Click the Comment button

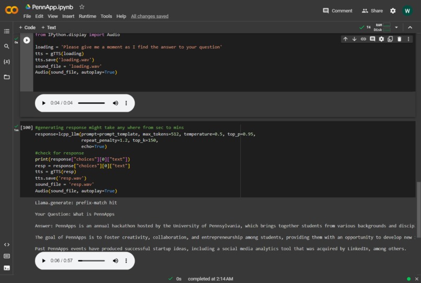click(x=337, y=11)
